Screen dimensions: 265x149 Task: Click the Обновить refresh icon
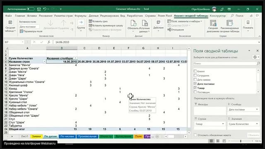coord(133,23)
